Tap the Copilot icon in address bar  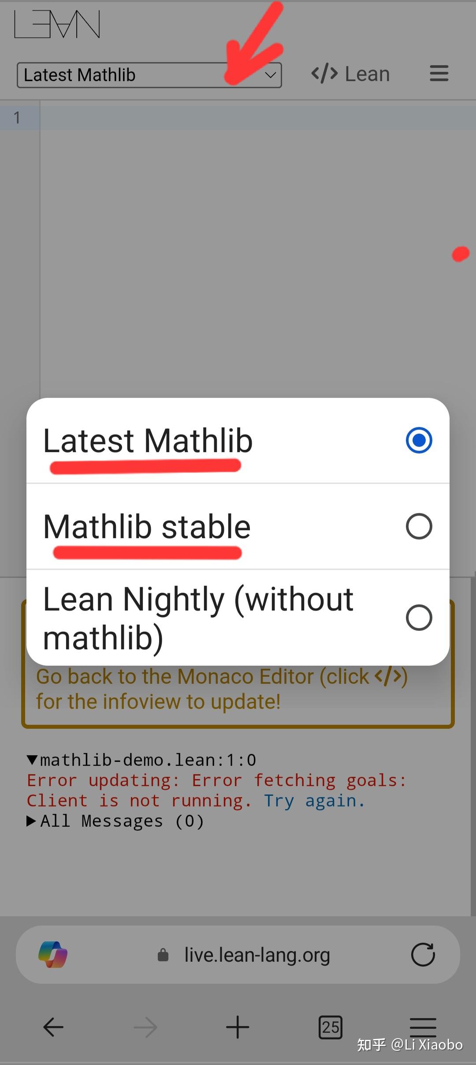coord(53,955)
